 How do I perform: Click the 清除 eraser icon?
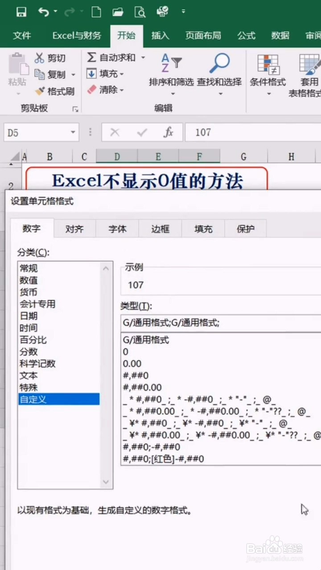pyautogui.click(x=91, y=90)
